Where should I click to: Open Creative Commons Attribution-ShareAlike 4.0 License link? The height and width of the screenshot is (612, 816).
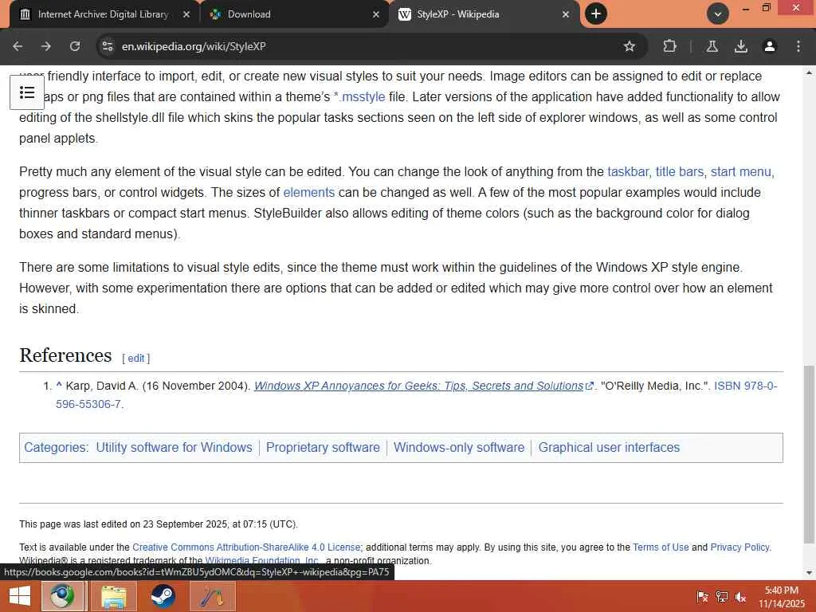246,547
